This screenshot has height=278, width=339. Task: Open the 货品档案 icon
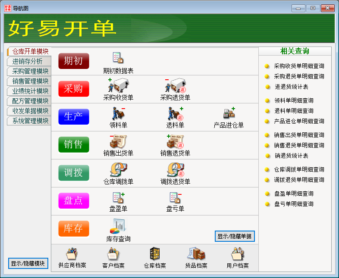196,254
